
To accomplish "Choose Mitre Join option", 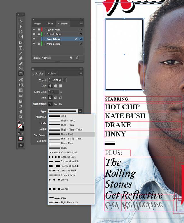I will point(50,98).
